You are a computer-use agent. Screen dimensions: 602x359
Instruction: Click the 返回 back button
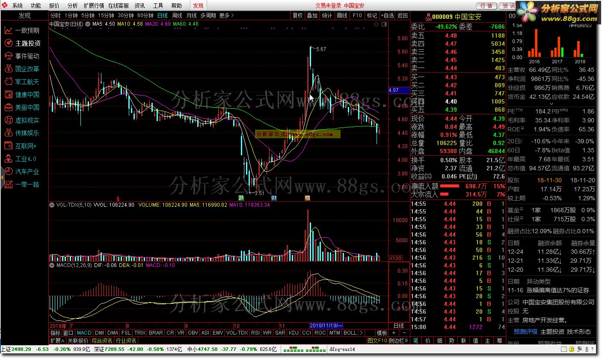(x=403, y=15)
